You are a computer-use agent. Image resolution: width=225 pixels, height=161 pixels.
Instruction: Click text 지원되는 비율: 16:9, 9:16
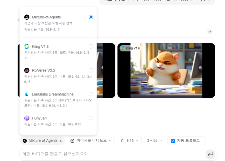click(x=42, y=30)
